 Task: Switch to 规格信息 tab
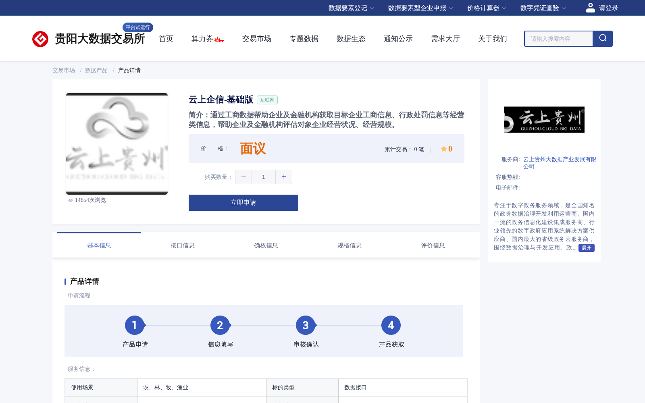pos(350,245)
